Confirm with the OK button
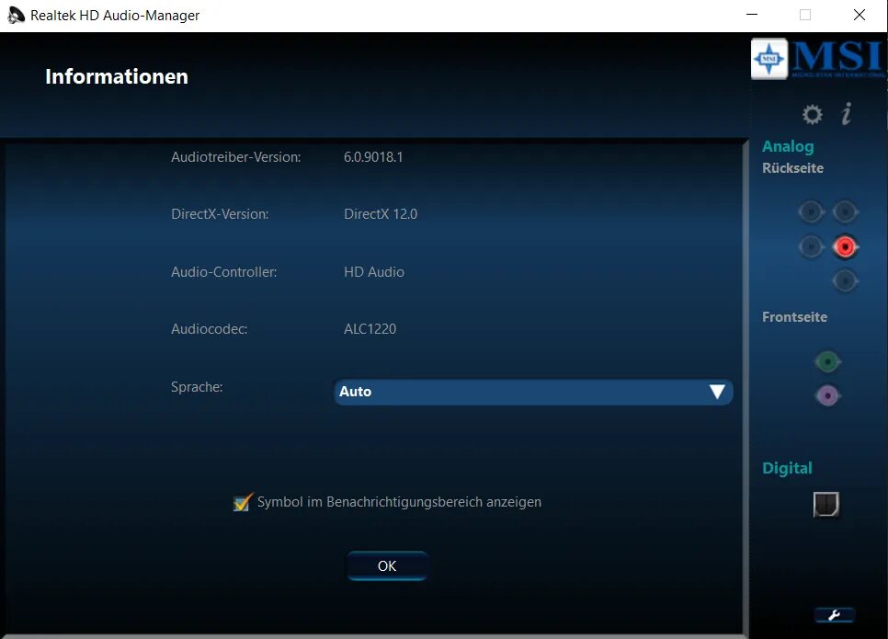This screenshot has width=888, height=639. (387, 566)
